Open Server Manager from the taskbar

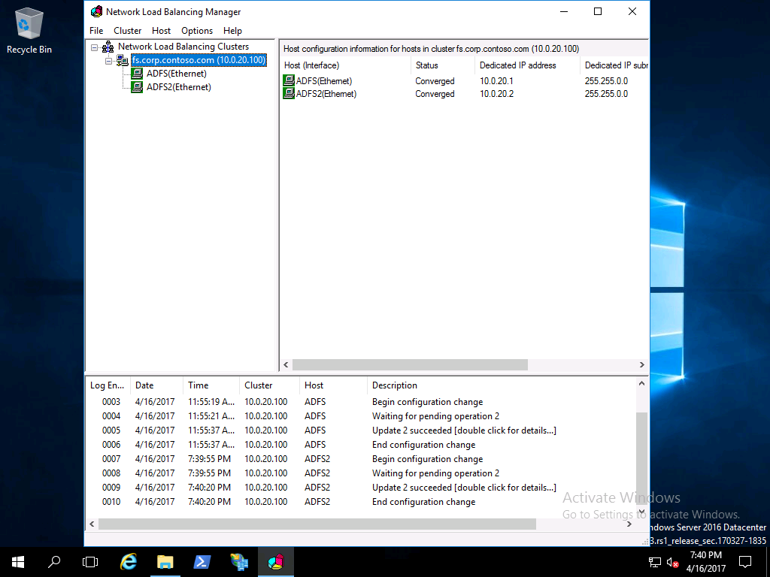(239, 561)
